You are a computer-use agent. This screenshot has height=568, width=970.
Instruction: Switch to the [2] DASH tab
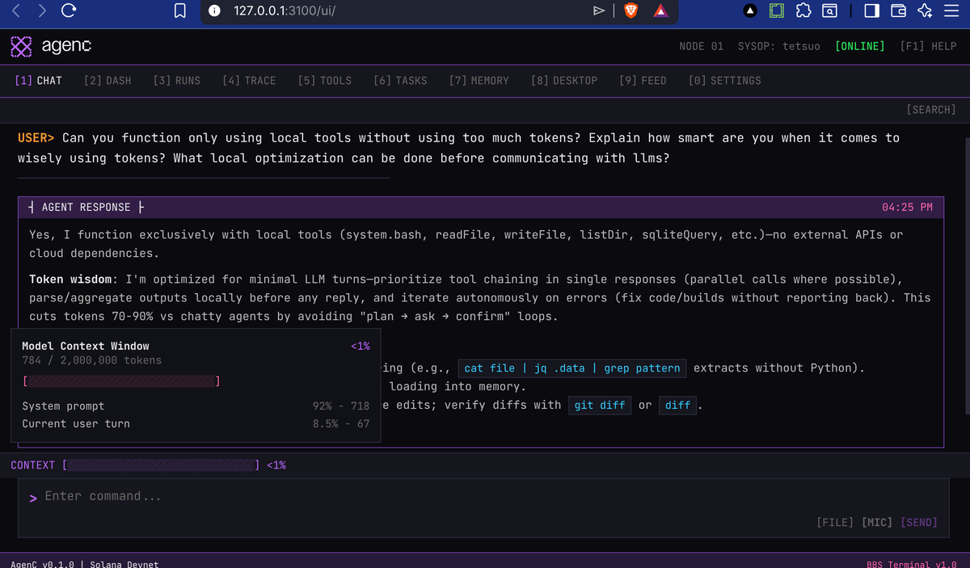pos(108,80)
